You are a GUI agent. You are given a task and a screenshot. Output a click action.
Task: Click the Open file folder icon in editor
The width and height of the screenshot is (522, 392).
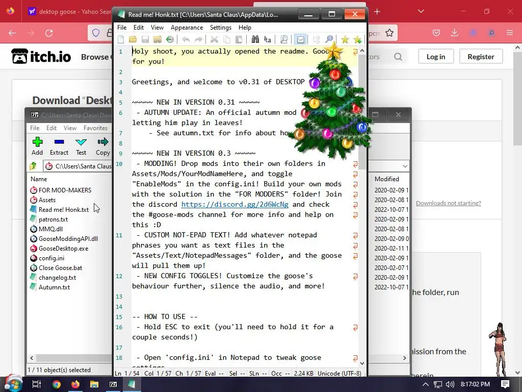coord(133,40)
